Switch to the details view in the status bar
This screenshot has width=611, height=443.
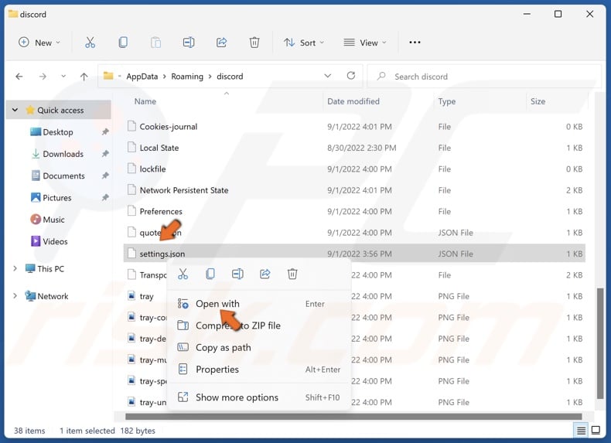click(581, 431)
